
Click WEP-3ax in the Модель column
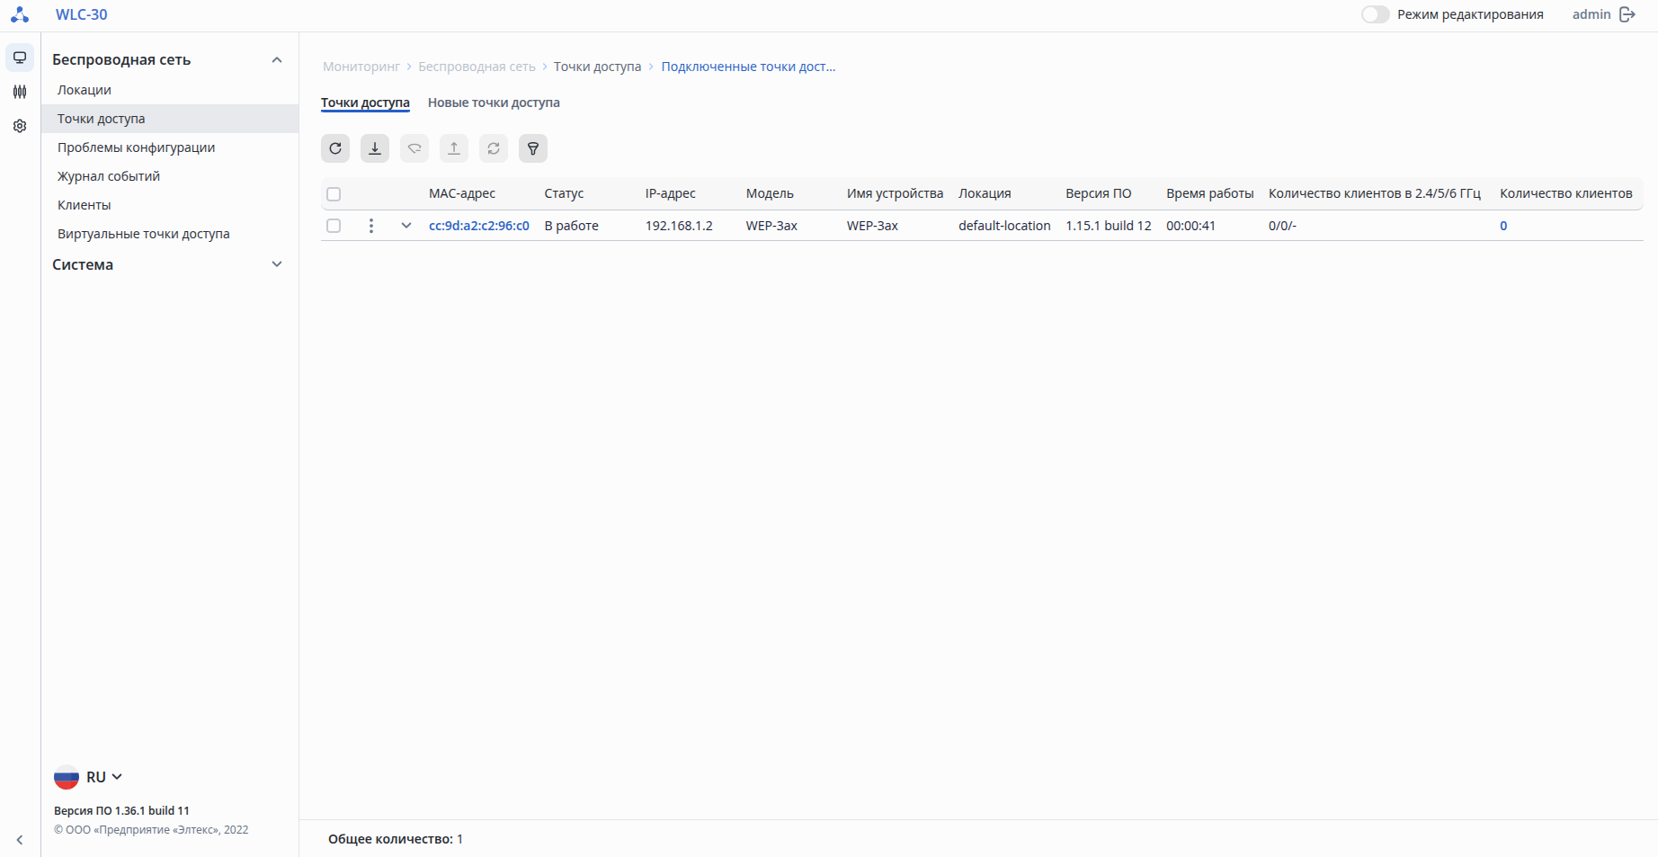tap(771, 226)
